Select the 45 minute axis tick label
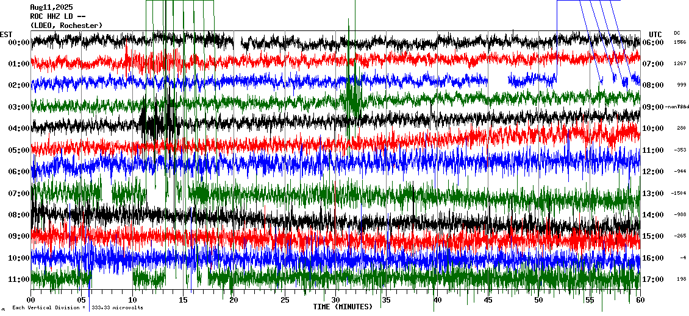This screenshot has width=689, height=316. click(488, 300)
